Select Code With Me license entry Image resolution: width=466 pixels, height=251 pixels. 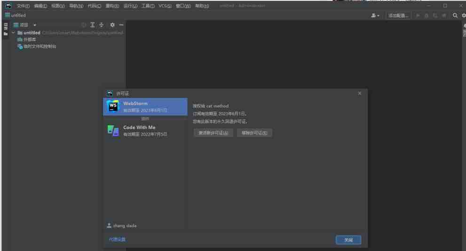pyautogui.click(x=145, y=130)
